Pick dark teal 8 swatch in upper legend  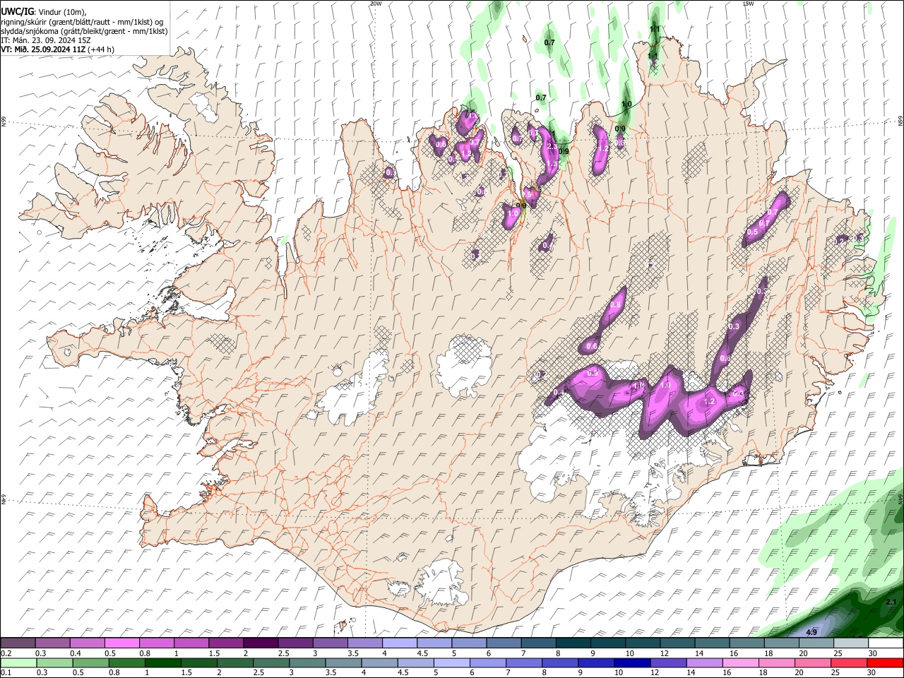[573, 643]
